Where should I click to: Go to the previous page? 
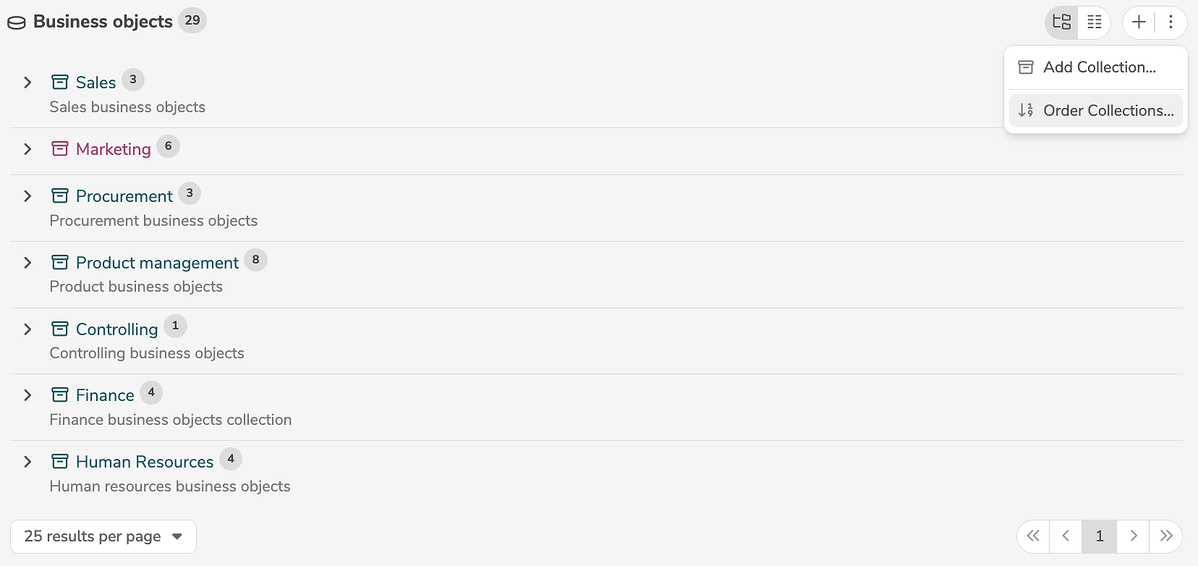(x=1066, y=536)
